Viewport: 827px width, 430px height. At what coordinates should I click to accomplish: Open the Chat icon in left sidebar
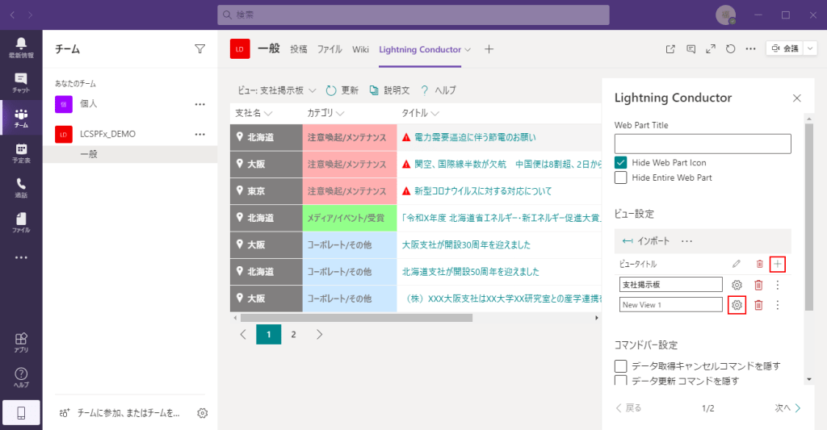tap(21, 82)
